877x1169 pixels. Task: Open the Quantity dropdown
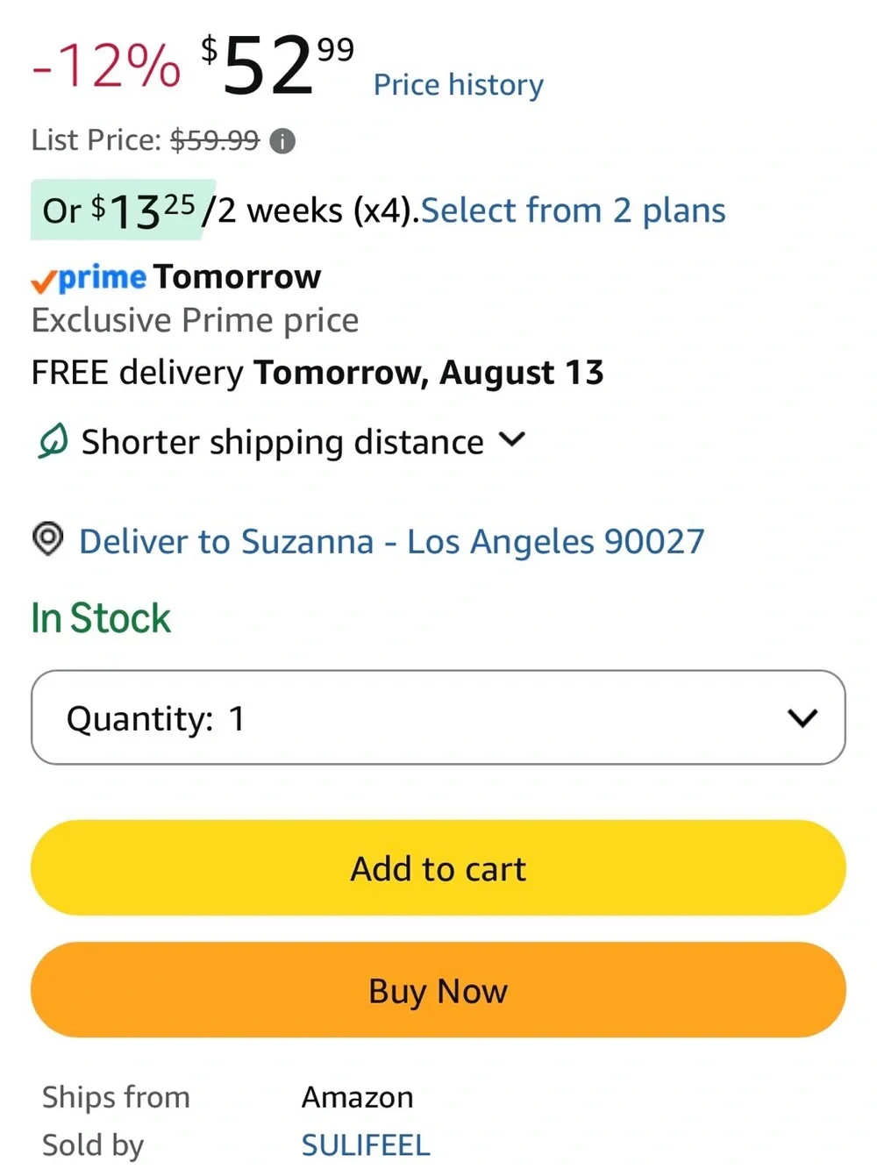coord(438,717)
